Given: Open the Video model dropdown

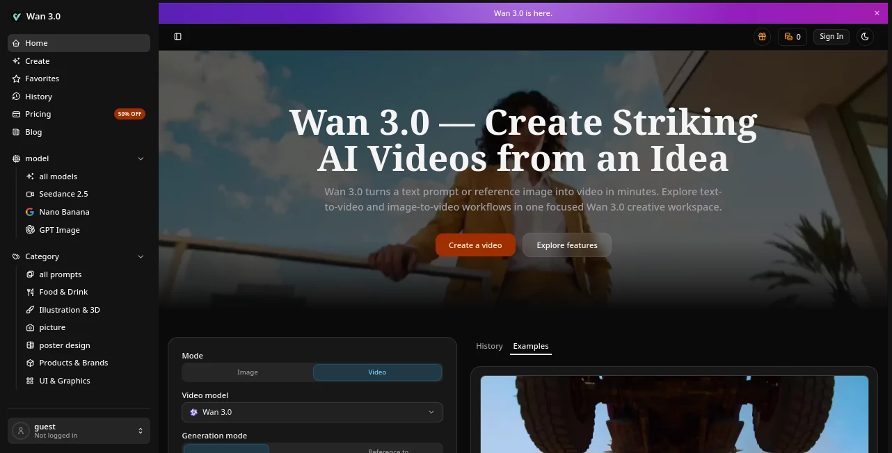Looking at the screenshot, I should 312,412.
